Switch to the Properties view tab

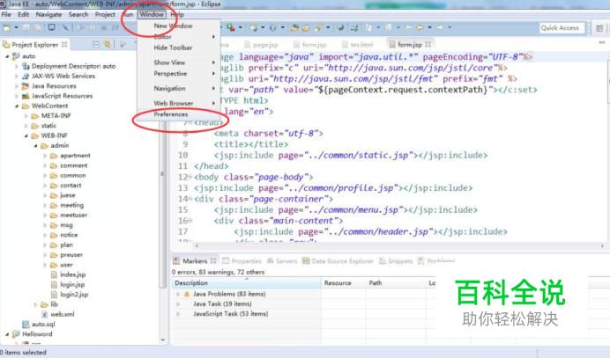tap(242, 261)
